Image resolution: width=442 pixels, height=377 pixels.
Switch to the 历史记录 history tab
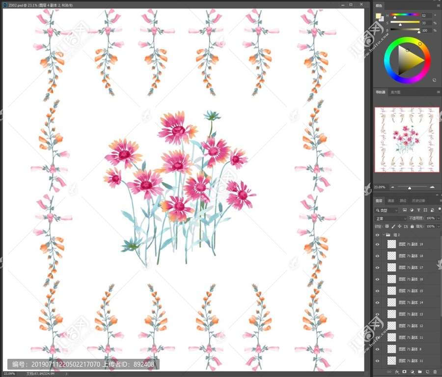coord(418,201)
